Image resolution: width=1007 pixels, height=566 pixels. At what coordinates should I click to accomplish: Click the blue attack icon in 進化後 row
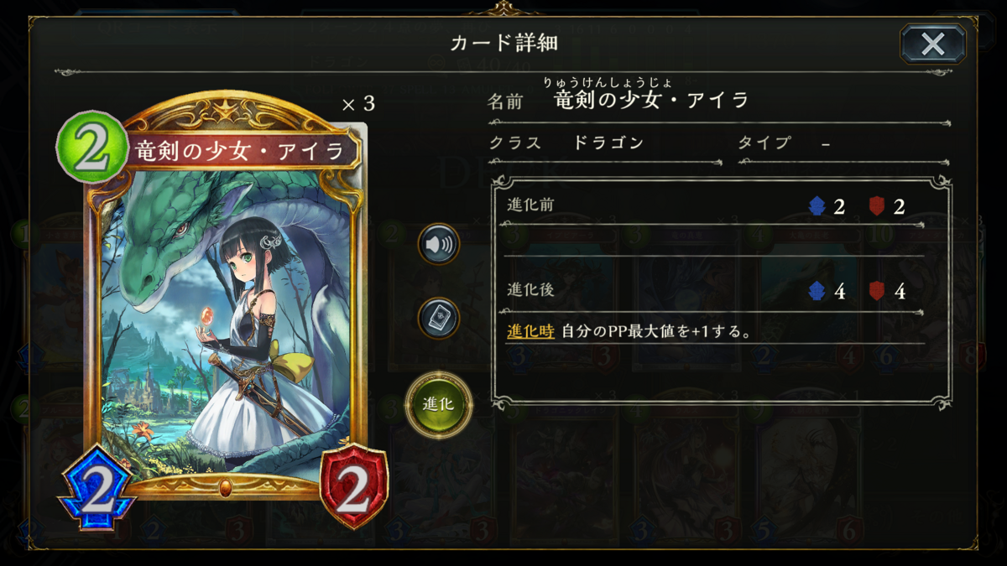(817, 291)
